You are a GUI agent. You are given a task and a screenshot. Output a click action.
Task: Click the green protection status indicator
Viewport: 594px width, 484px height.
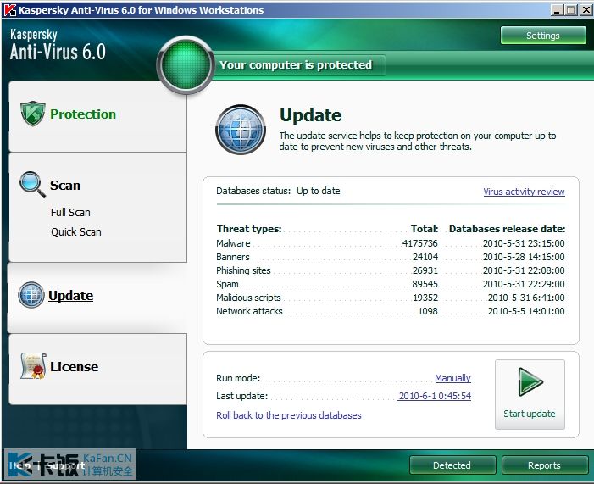186,64
